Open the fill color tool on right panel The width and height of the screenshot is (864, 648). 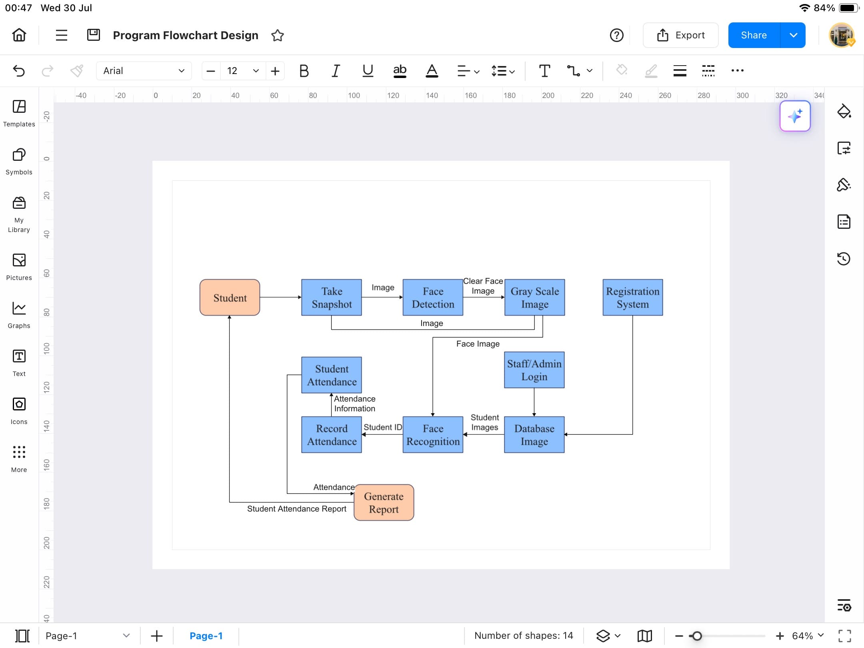tap(844, 112)
